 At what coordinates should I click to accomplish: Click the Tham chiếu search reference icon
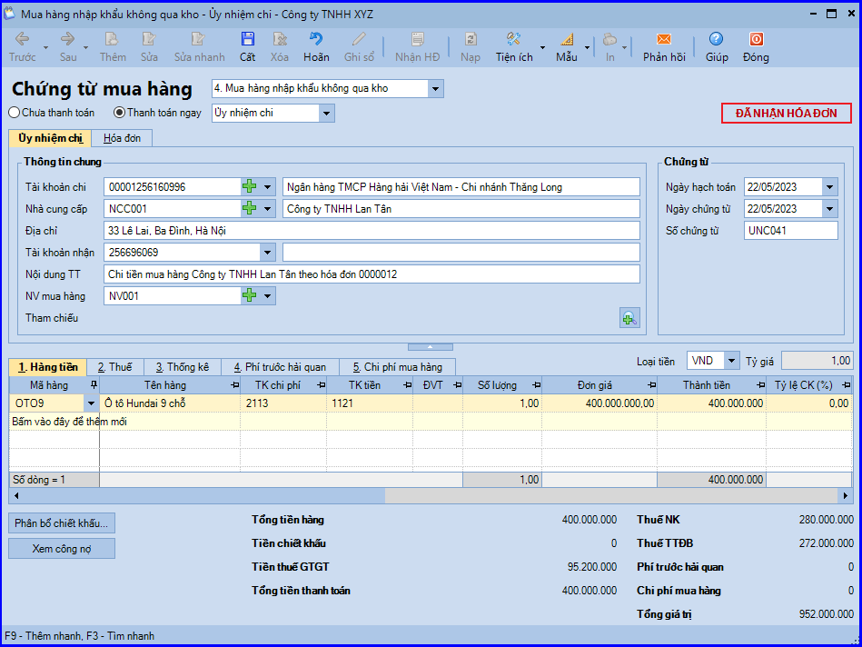pyautogui.click(x=629, y=318)
